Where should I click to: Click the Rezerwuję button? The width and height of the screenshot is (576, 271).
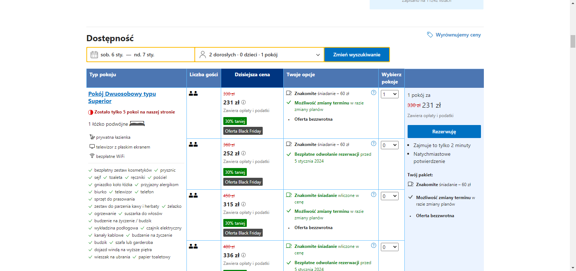tap(444, 132)
